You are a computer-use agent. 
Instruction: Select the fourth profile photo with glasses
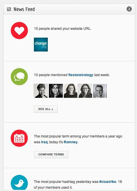(85, 91)
